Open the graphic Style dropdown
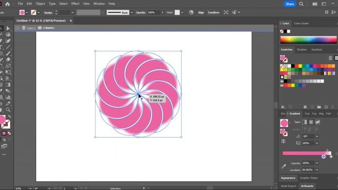The width and height of the screenshot is (338, 190). click(x=182, y=13)
